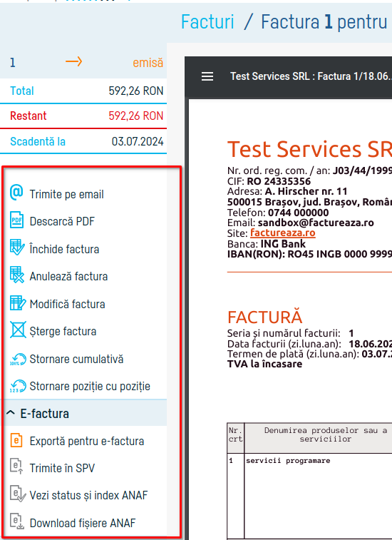Click the ANAF status check icon
The width and height of the screenshot is (392, 540).
pyautogui.click(x=18, y=494)
